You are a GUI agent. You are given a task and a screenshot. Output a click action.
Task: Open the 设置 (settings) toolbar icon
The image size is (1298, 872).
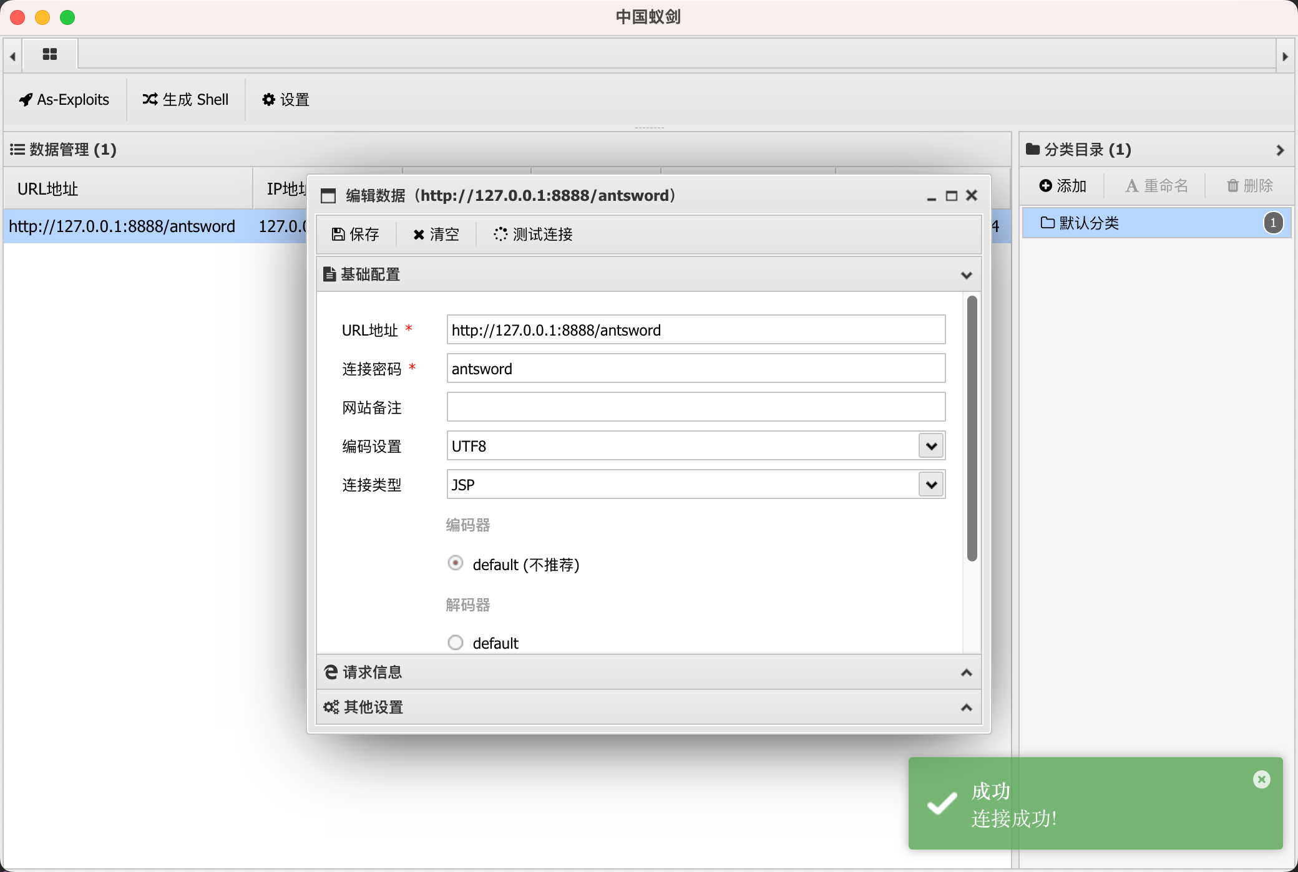pos(285,99)
